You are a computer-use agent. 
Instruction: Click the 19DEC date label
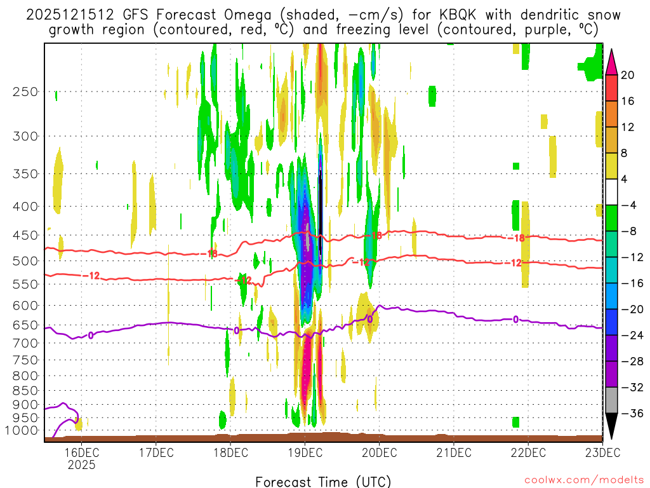pyautogui.click(x=305, y=452)
